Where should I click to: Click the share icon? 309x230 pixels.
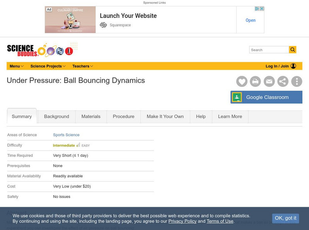click(283, 81)
